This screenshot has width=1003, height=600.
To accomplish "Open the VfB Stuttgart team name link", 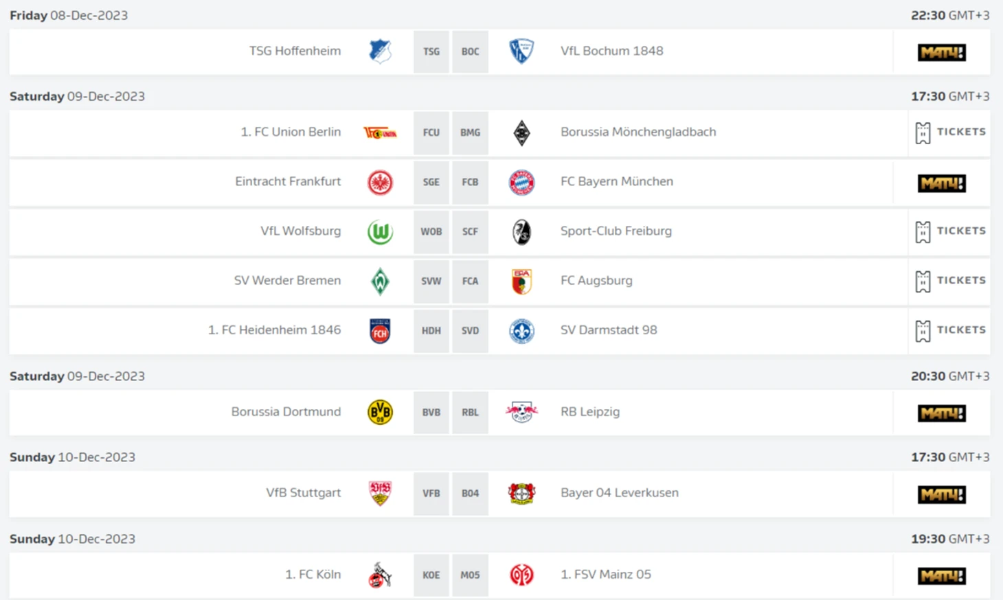I will tap(303, 493).
